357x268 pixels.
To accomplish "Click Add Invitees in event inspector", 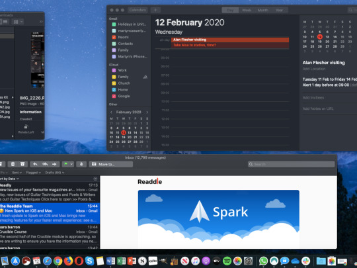I will (x=313, y=97).
